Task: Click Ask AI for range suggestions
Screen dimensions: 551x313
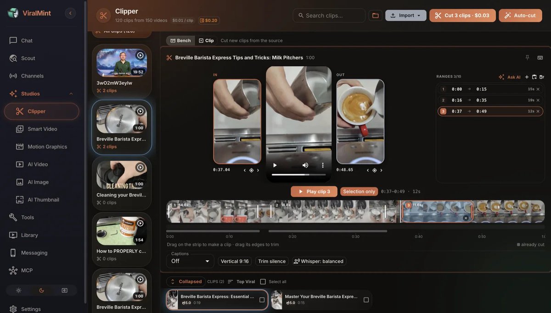Action: pyautogui.click(x=510, y=77)
